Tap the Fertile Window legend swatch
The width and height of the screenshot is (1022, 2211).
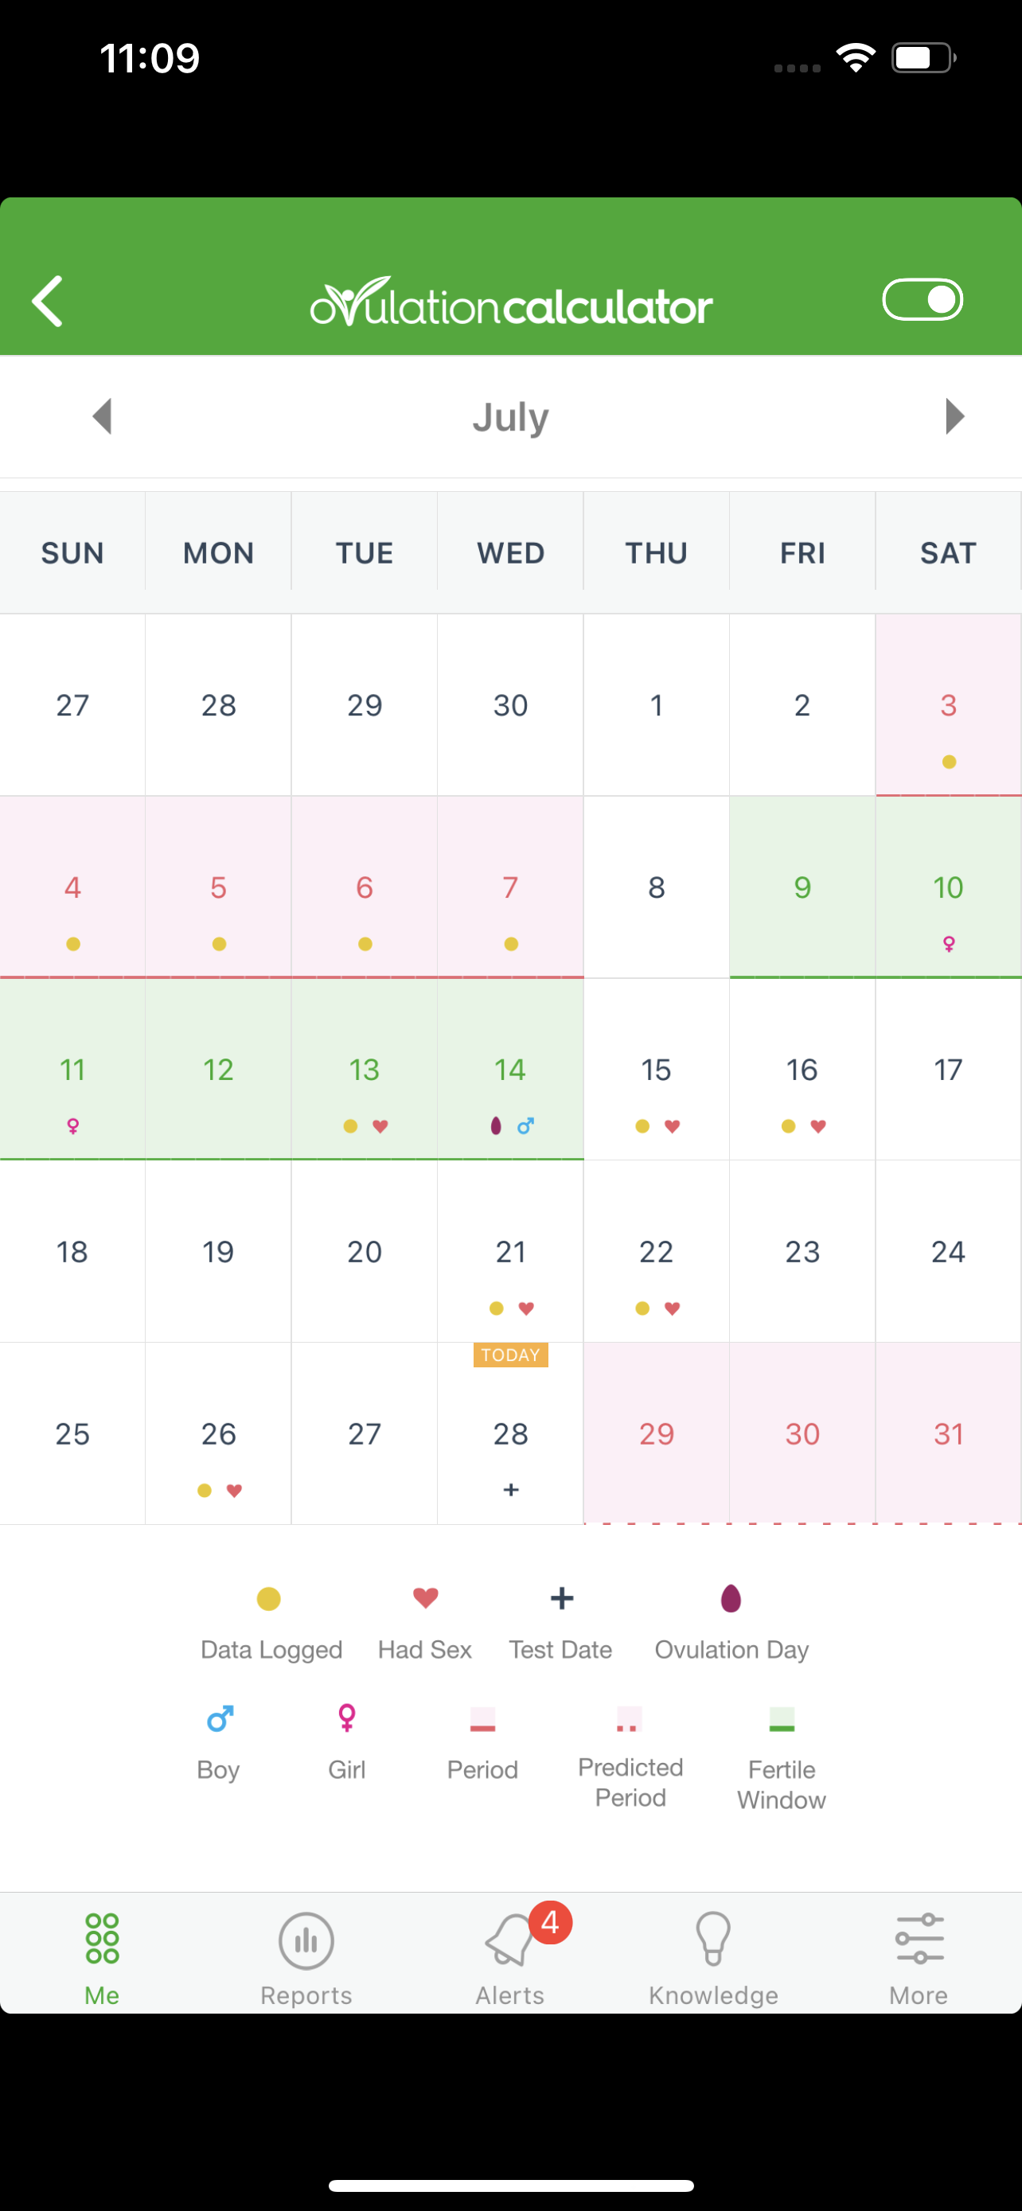tap(782, 1719)
